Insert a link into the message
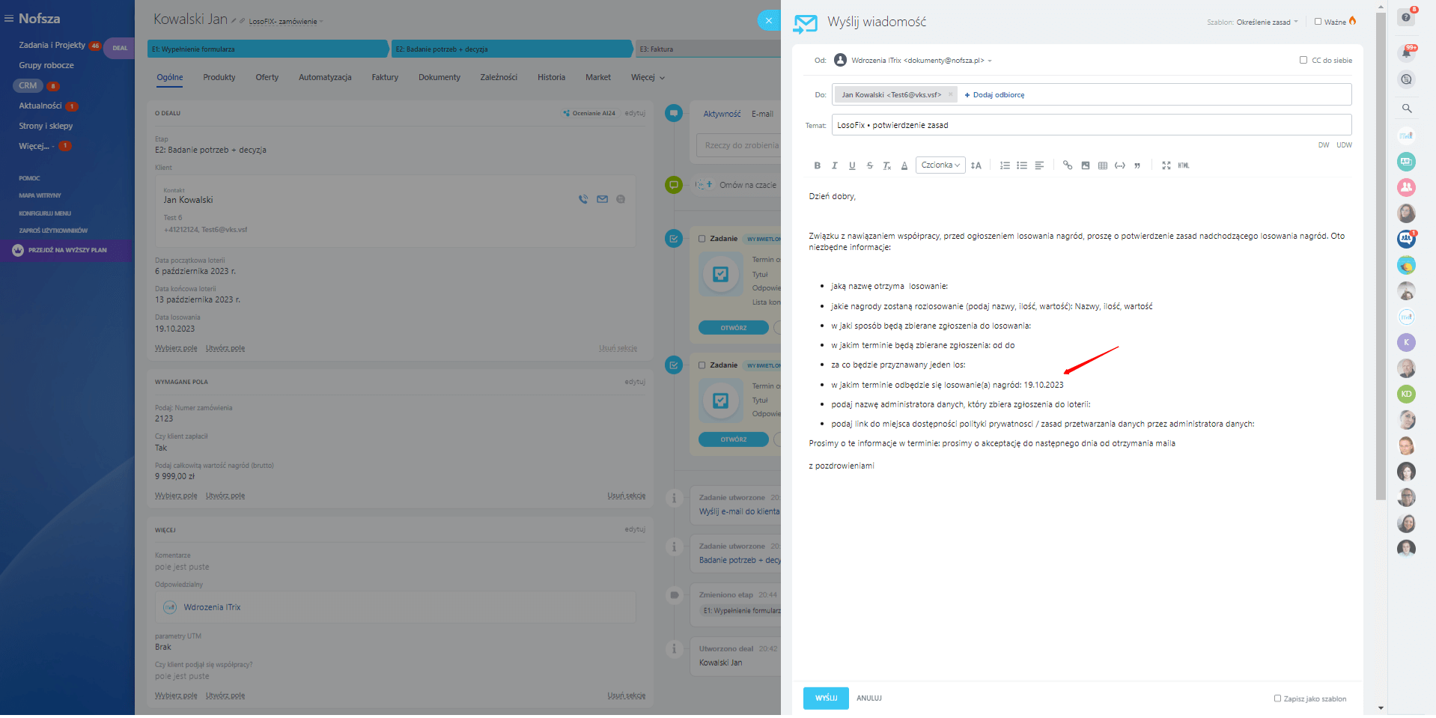The height and width of the screenshot is (718, 1436). pos(1068,165)
